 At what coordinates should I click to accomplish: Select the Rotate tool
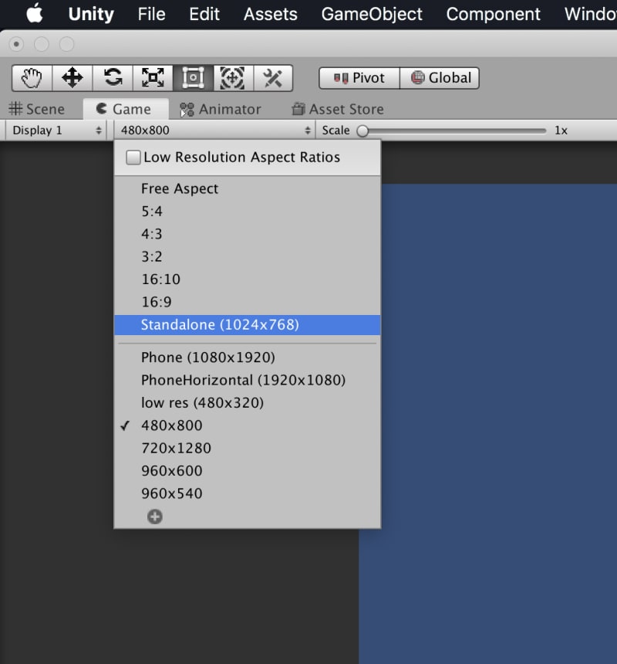tap(113, 78)
